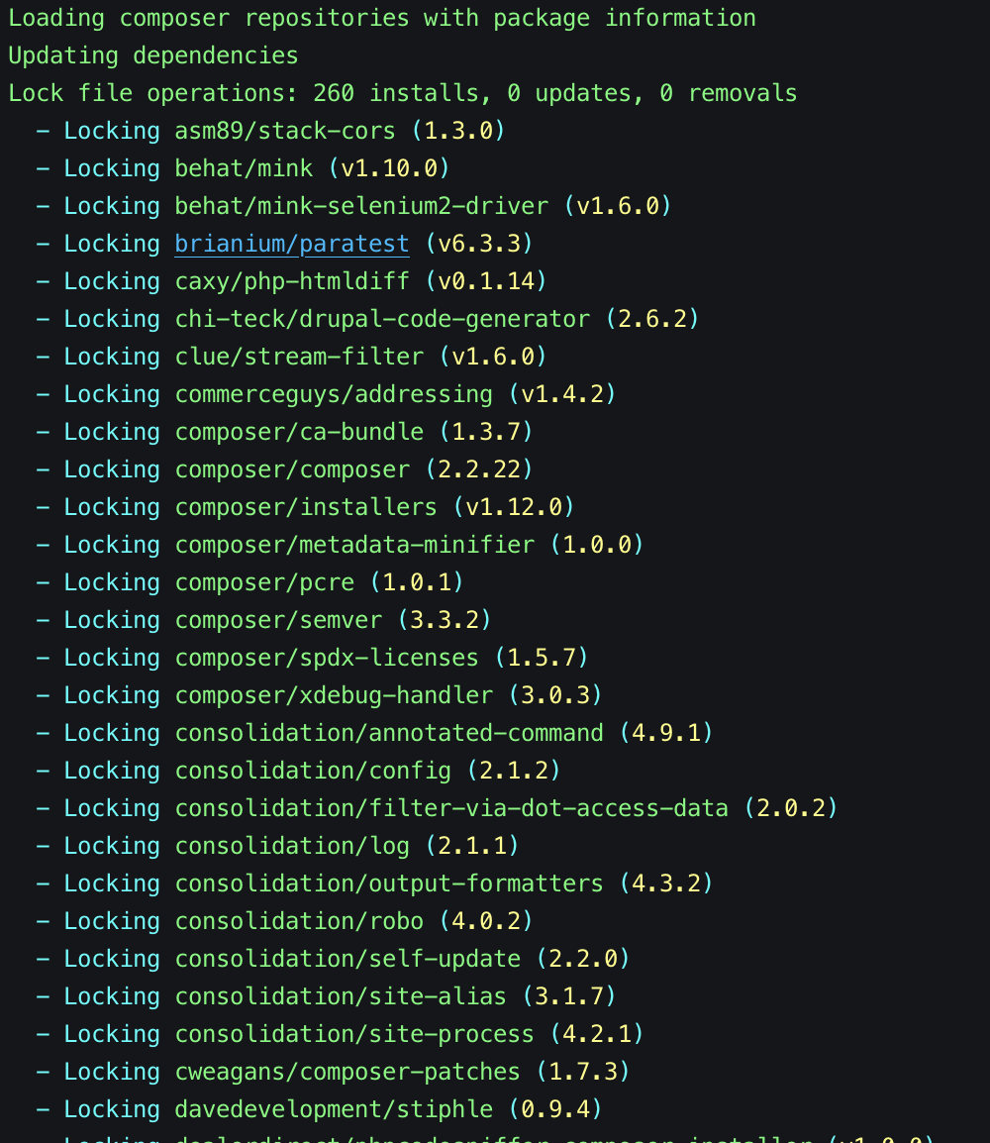This screenshot has height=1143, width=990.
Task: Click the 'Updating dependencies' status text
Action: (152, 55)
